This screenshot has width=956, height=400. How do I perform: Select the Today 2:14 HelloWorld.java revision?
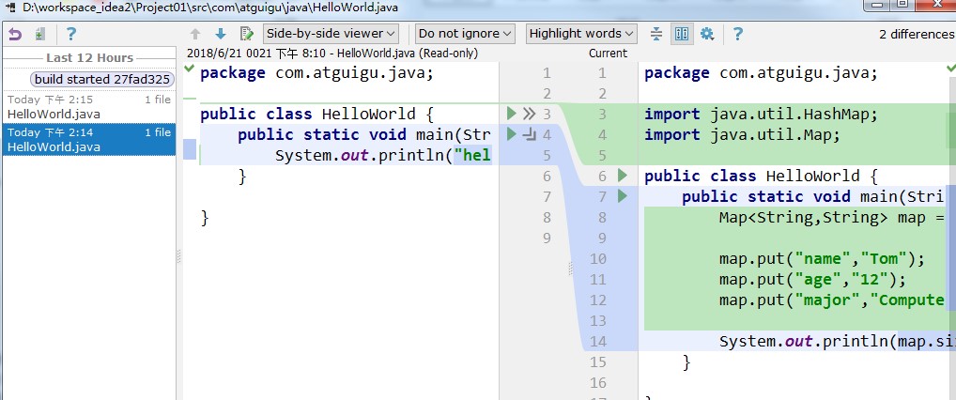(88, 140)
